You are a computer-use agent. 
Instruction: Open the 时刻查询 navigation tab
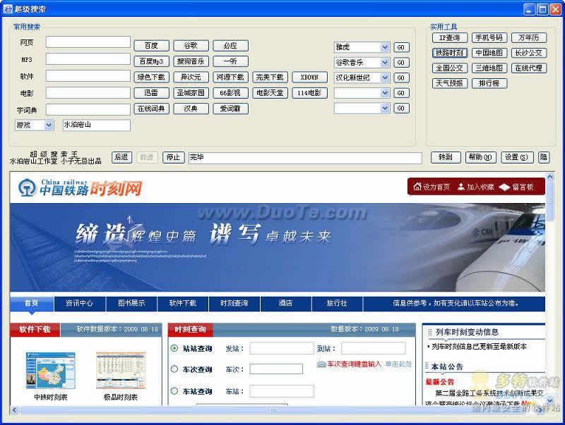coord(234,303)
